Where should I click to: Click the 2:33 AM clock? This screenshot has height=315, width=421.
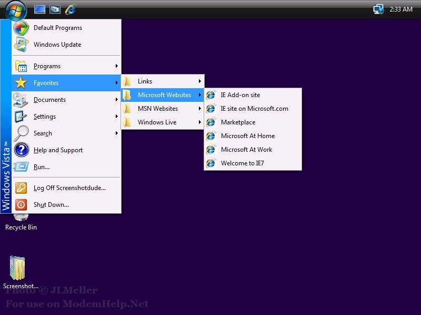(401, 9)
